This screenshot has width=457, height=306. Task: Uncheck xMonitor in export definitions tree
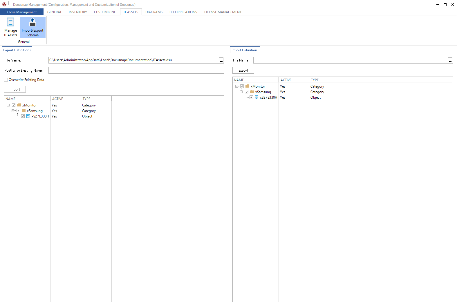pyautogui.click(x=242, y=86)
